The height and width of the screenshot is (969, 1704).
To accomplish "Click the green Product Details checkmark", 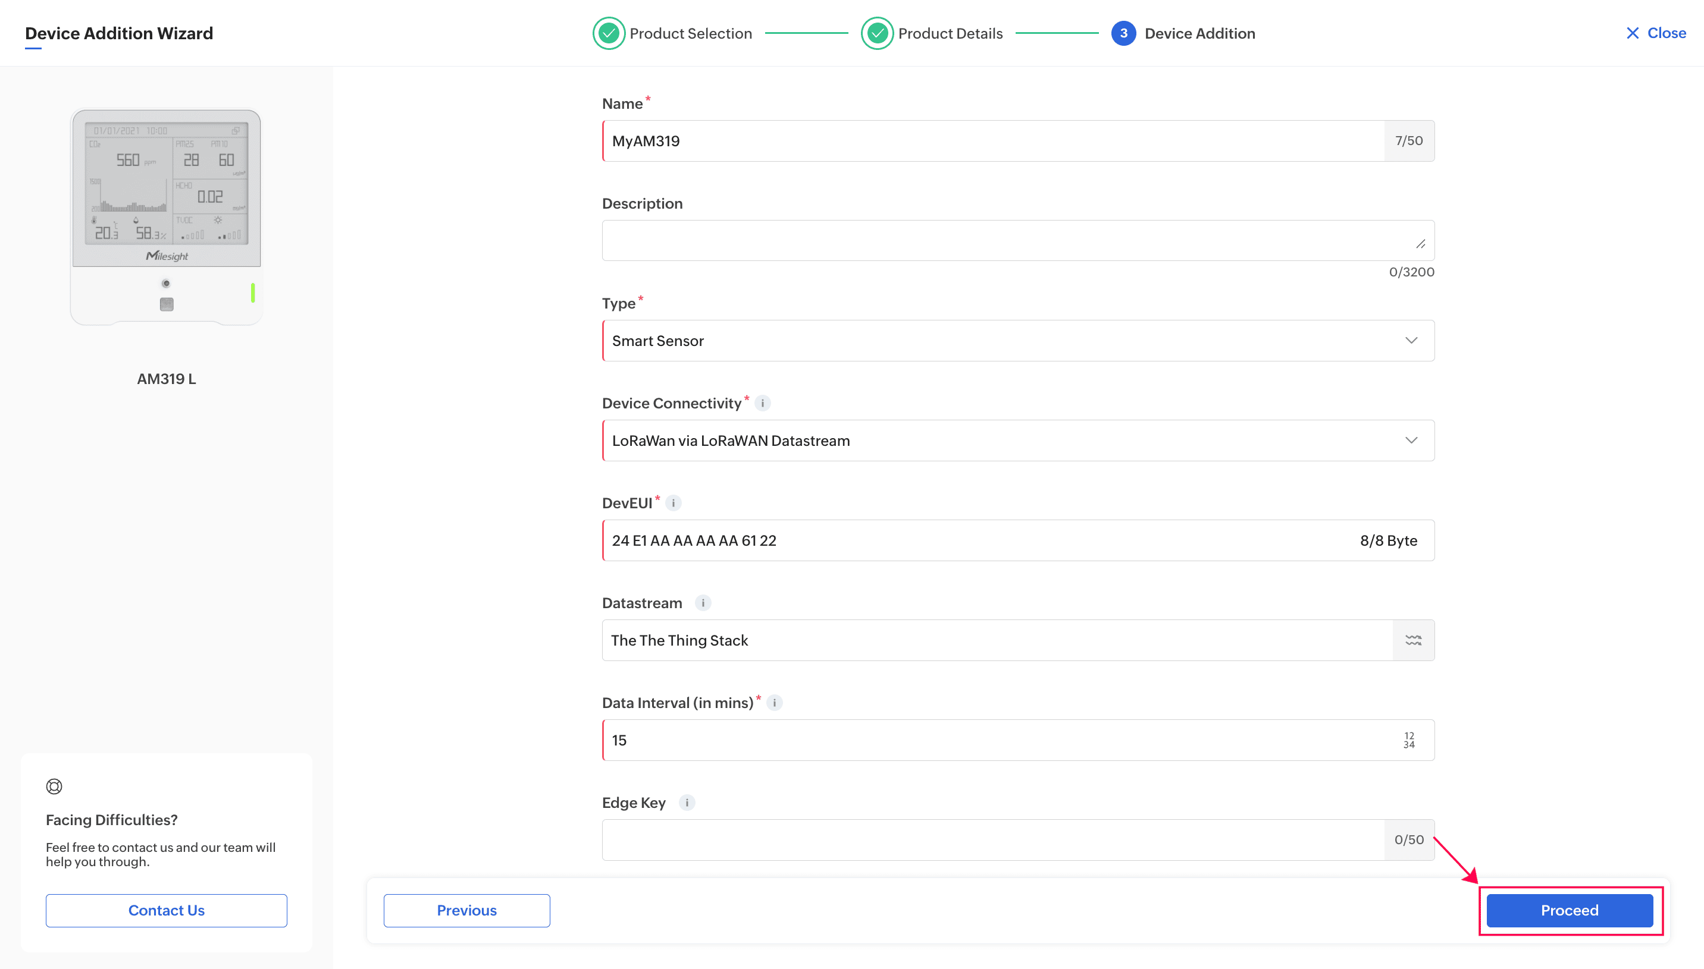I will [877, 33].
